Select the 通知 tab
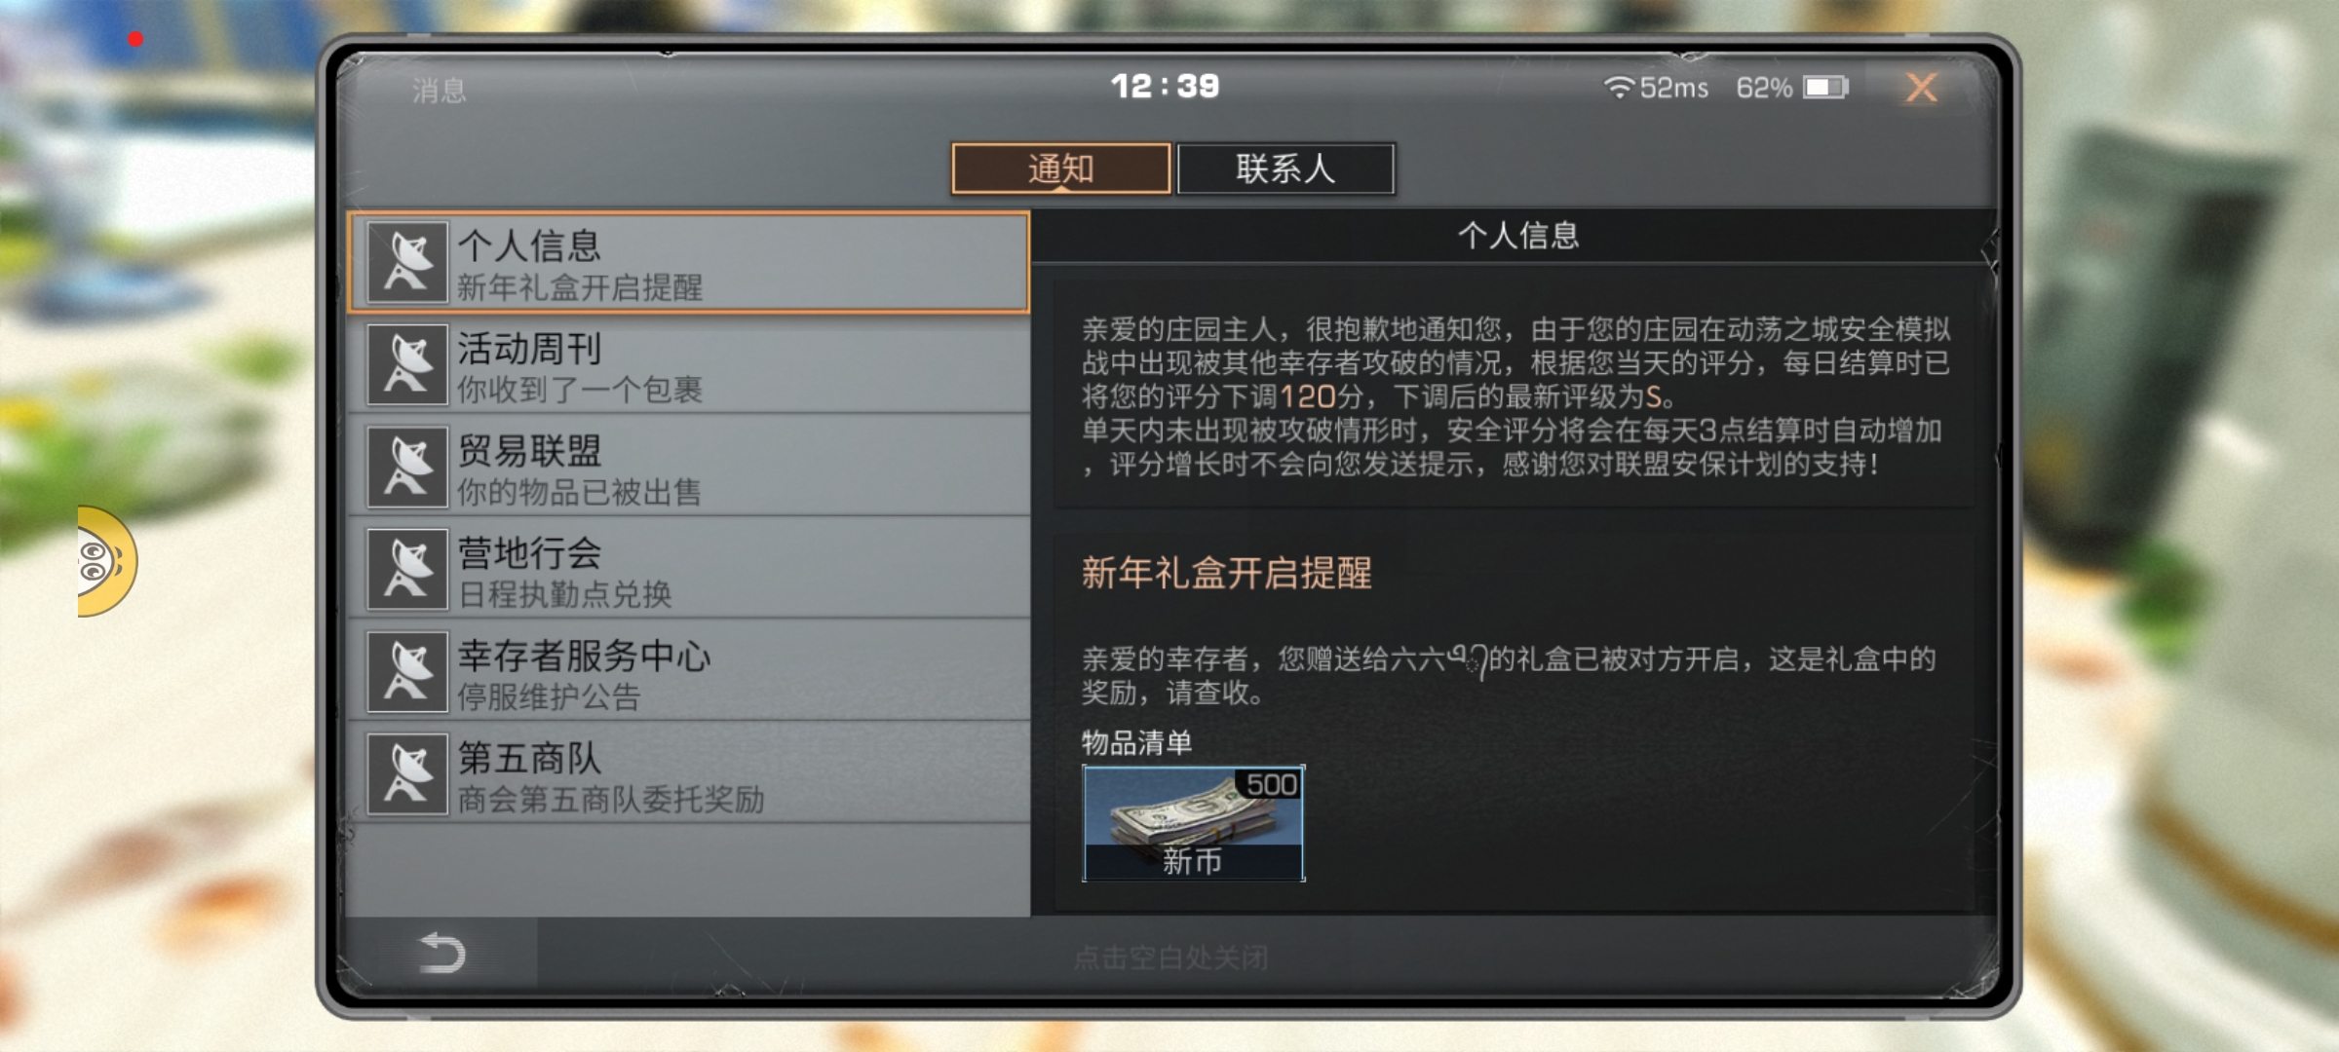This screenshot has width=2339, height=1052. [1061, 169]
